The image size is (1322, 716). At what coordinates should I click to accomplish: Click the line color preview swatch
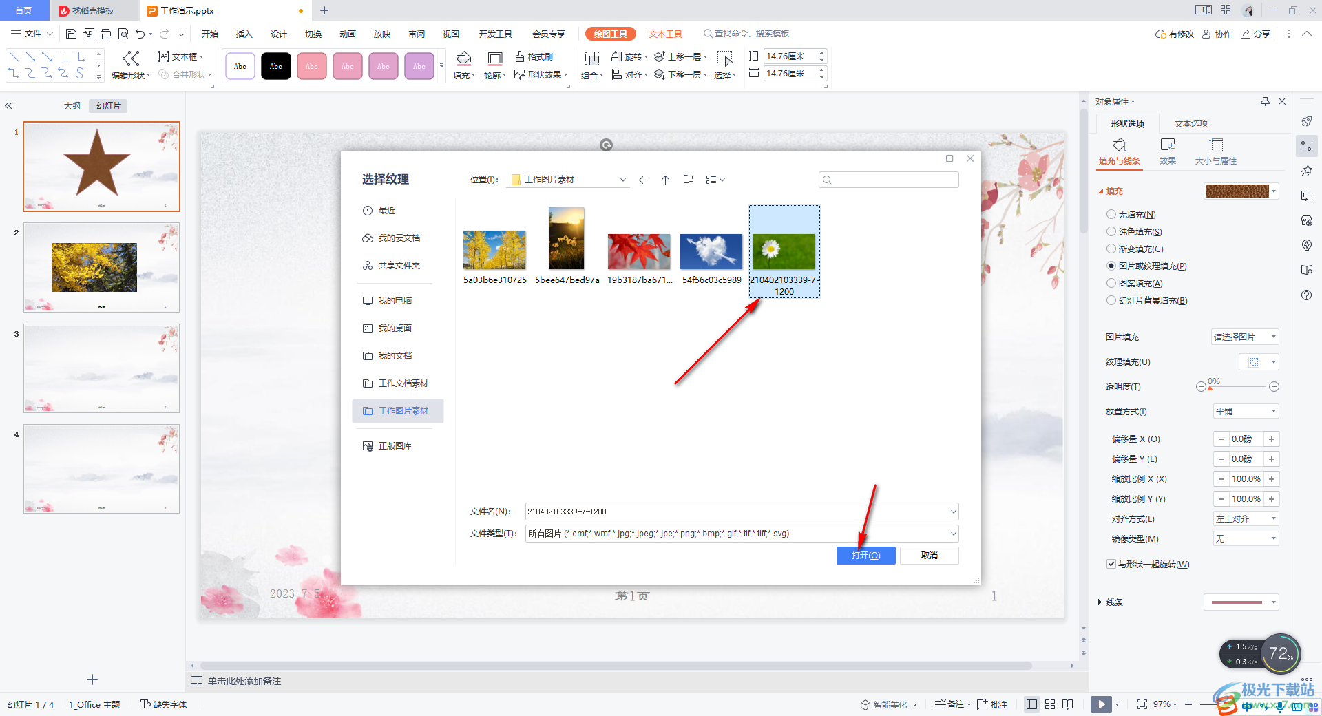pos(1237,602)
